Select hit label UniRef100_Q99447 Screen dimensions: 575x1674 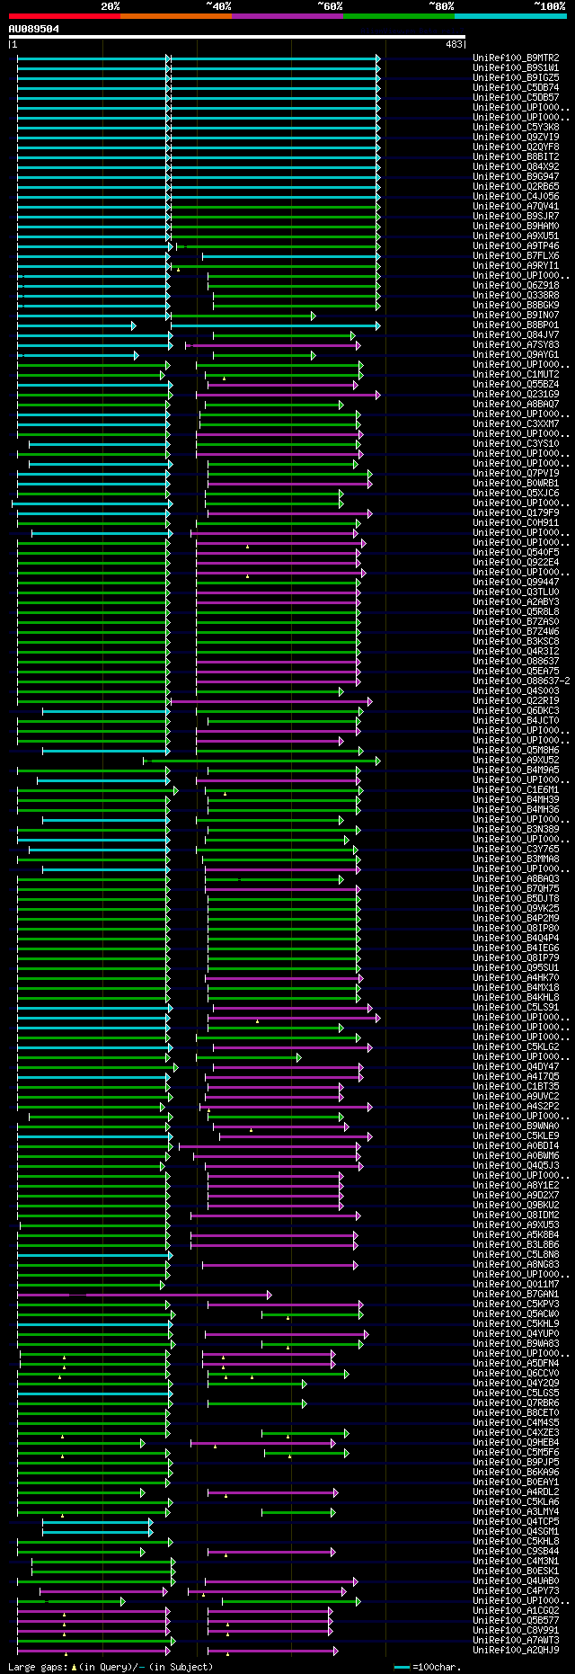516,583
